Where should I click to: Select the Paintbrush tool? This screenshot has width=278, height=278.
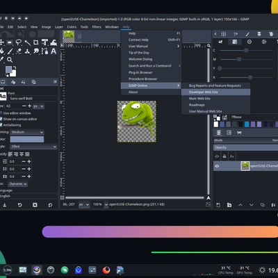click(10, 51)
